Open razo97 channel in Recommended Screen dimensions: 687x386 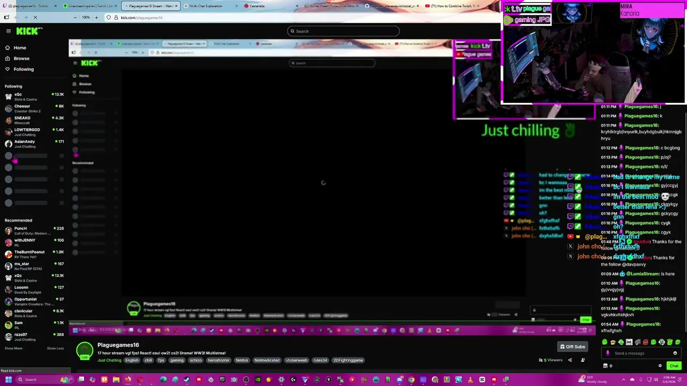[34, 337]
